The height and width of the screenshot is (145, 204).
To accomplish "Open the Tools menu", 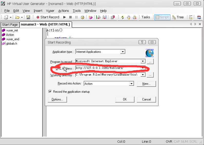I will pos(77,11).
